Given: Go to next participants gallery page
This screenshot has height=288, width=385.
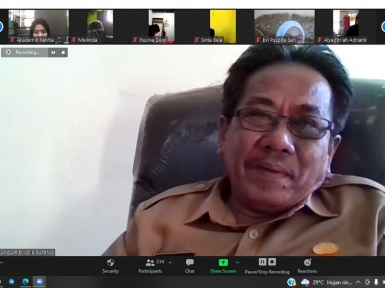Looking at the screenshot, I should coord(383,26).
